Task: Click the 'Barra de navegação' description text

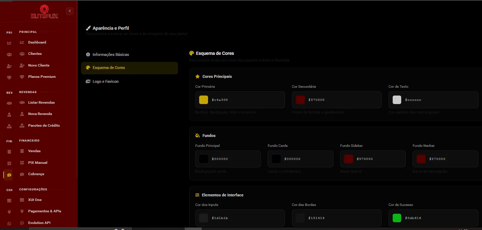Action: (x=431, y=171)
